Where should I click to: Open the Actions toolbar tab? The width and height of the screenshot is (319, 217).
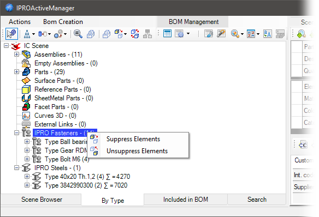[20, 22]
